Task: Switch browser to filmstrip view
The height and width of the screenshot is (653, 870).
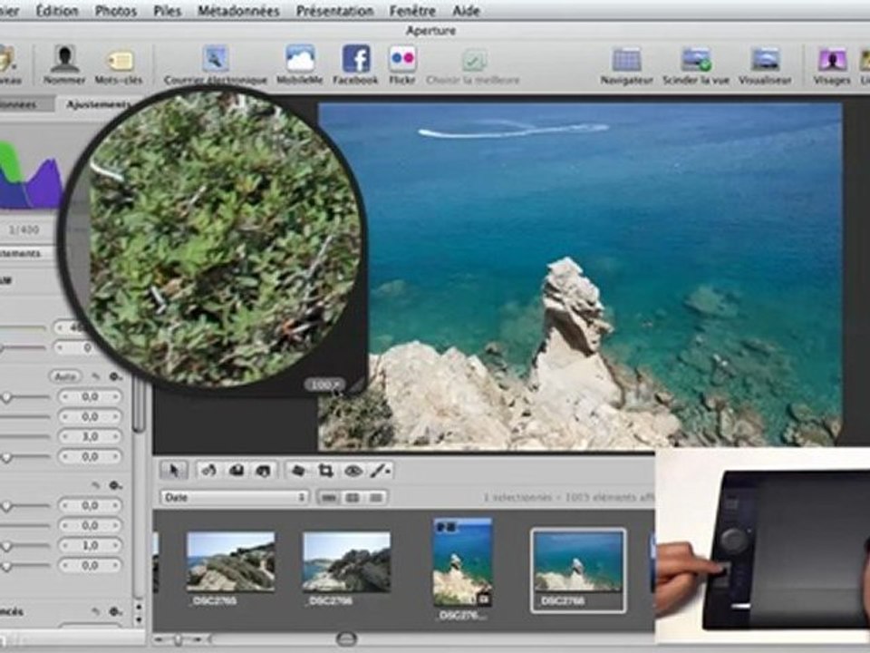Action: tap(328, 498)
